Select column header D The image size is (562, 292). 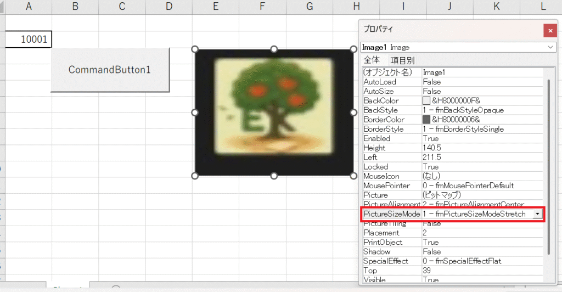(x=168, y=7)
